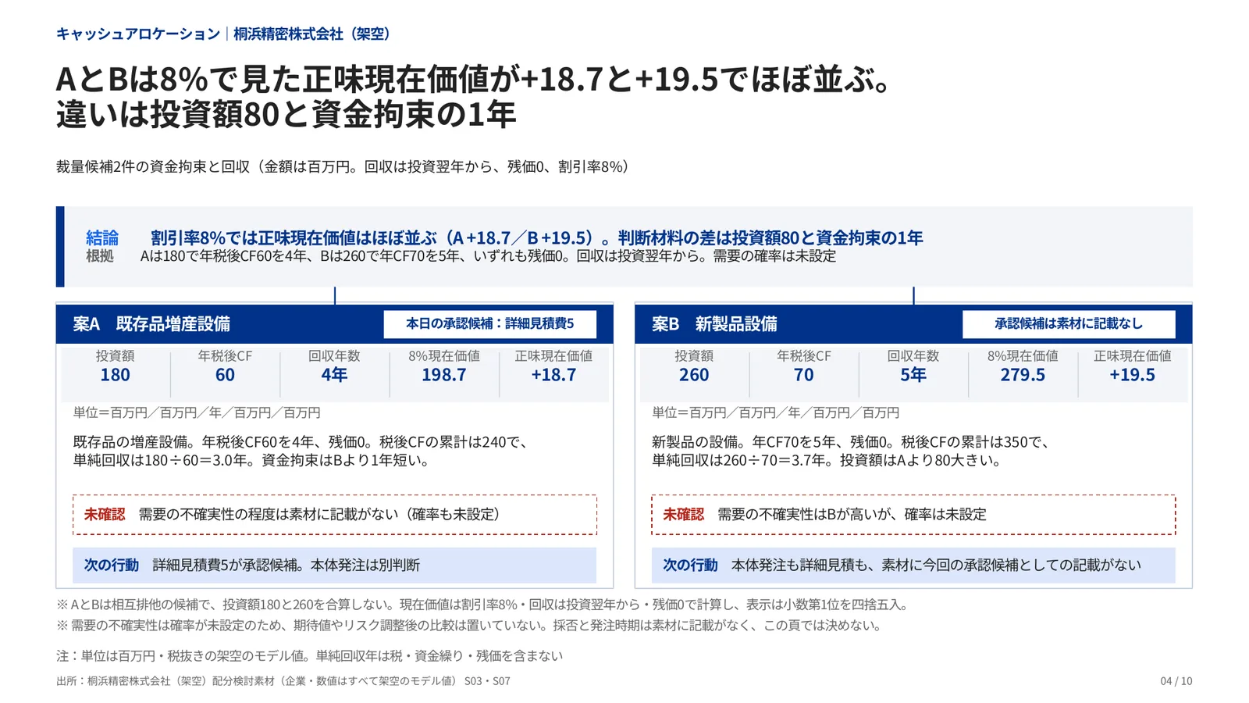Click plan B recovery period '5年'

913,375
